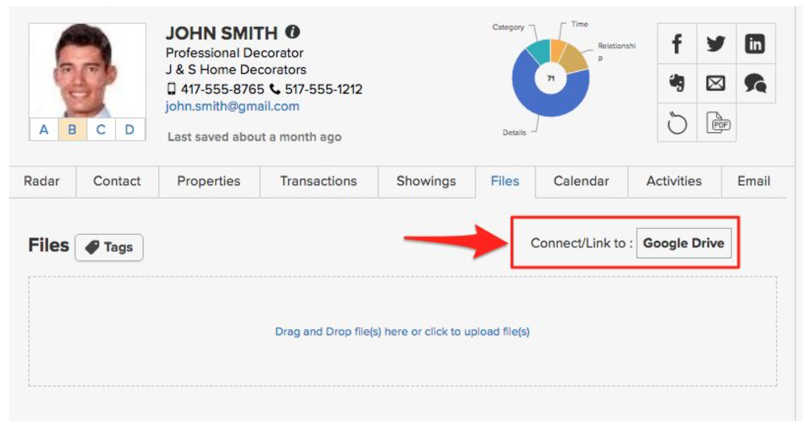The image size is (812, 430).
Task: Click the Google Drive connect button
Action: pos(683,243)
